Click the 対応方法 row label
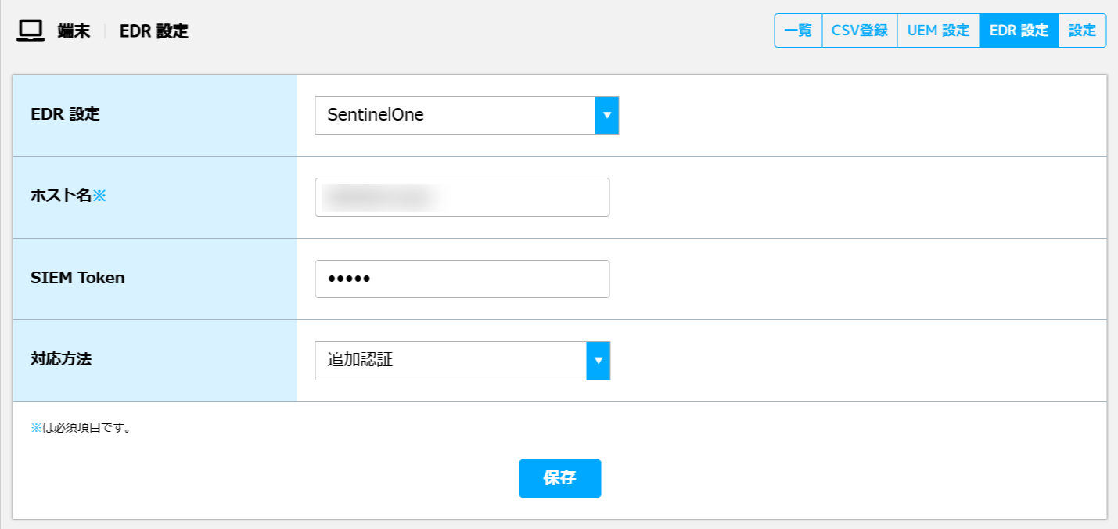 point(61,359)
